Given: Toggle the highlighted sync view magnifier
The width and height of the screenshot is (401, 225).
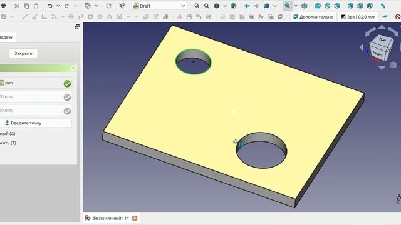Looking at the screenshot, I should coord(288,6).
